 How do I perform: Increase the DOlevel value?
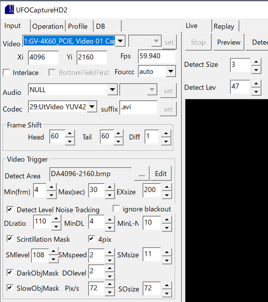click(x=110, y=268)
